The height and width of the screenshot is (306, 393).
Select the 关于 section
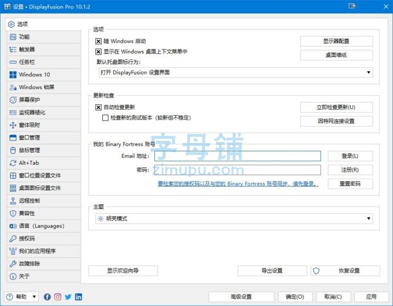[x=44, y=276]
